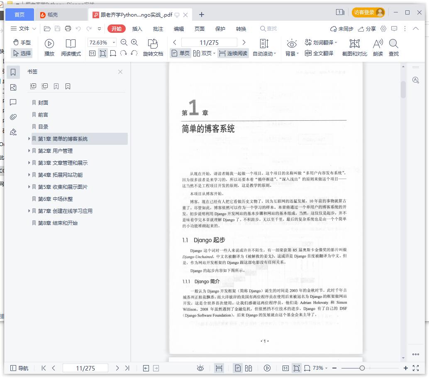429x378 pixels.
Task: Select the 开始 ribbon tab
Action: [116, 29]
